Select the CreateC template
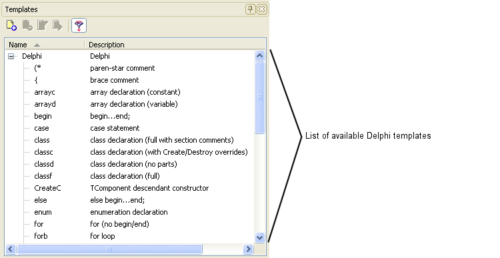The image size is (500, 258). (x=47, y=188)
